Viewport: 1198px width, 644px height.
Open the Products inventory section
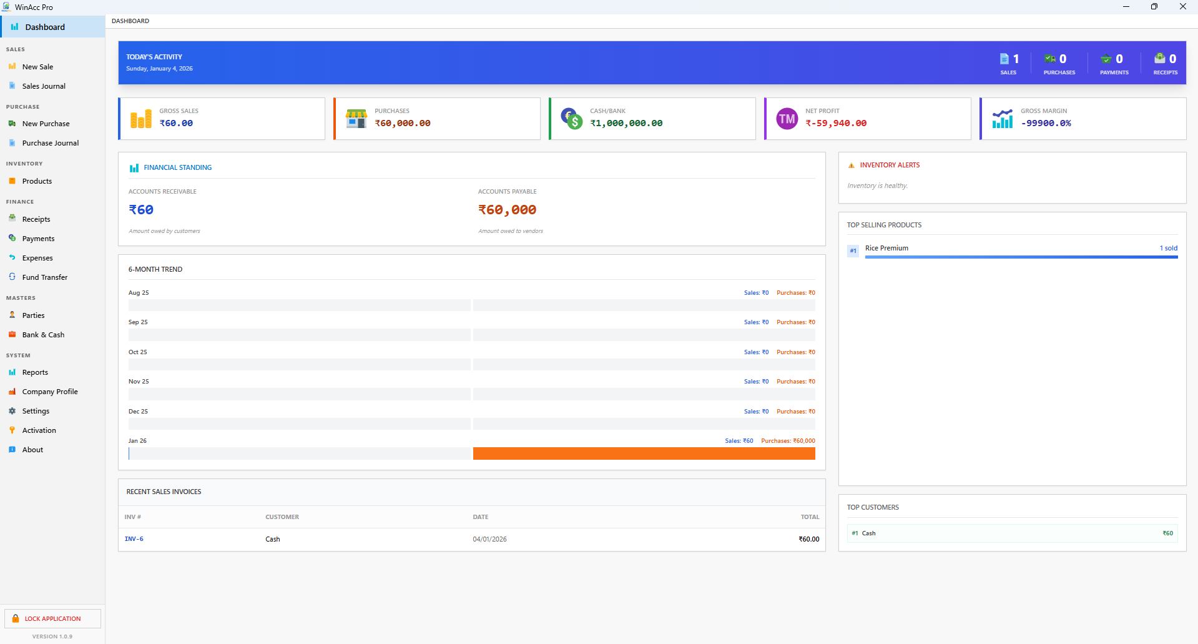tap(37, 181)
